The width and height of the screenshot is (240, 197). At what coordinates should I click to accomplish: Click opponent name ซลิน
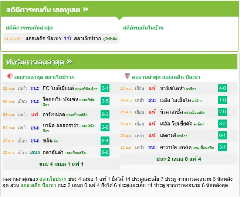48,140
